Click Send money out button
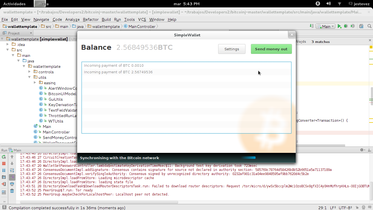The width and height of the screenshot is (373, 210). point(271,49)
